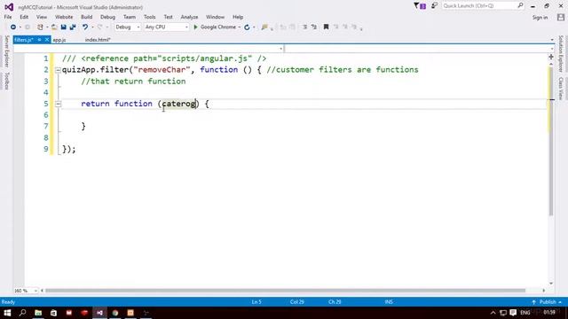The image size is (568, 319).
Task: Click the Visual Studio taskbar icon
Action: coord(99,313)
